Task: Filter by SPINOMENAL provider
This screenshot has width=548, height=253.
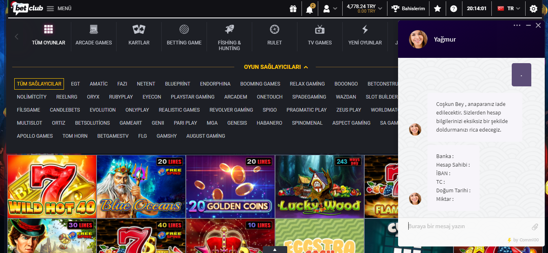Action: [307, 123]
